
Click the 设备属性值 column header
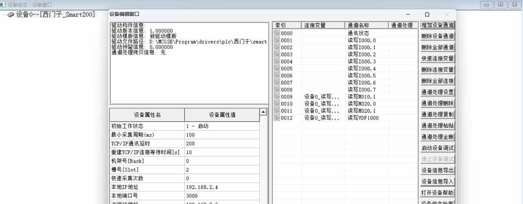(x=222, y=115)
